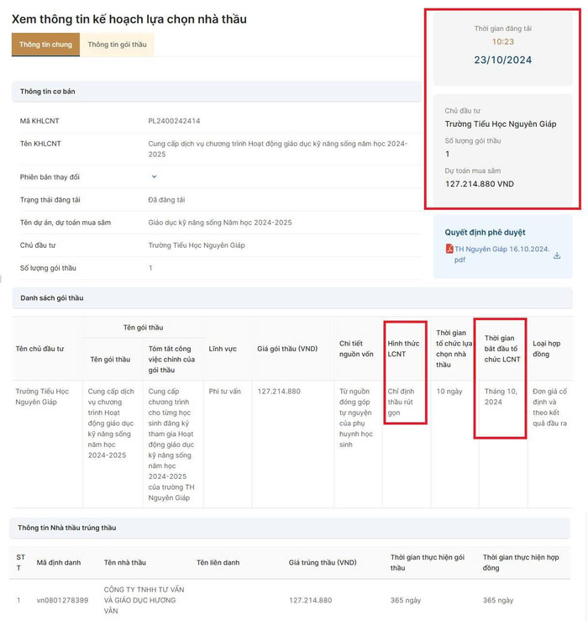Collapse the "Thông tin cơ bản" section header
The height and width of the screenshot is (621, 588).
[x=215, y=92]
